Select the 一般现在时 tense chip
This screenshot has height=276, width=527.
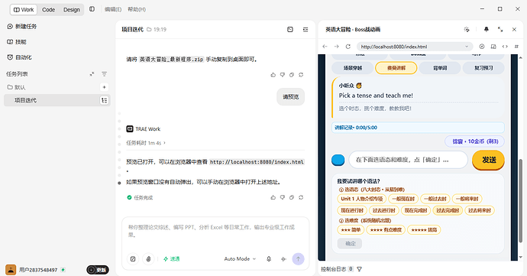tap(403, 199)
